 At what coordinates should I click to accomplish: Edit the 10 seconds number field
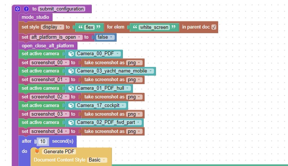click(x=42, y=142)
